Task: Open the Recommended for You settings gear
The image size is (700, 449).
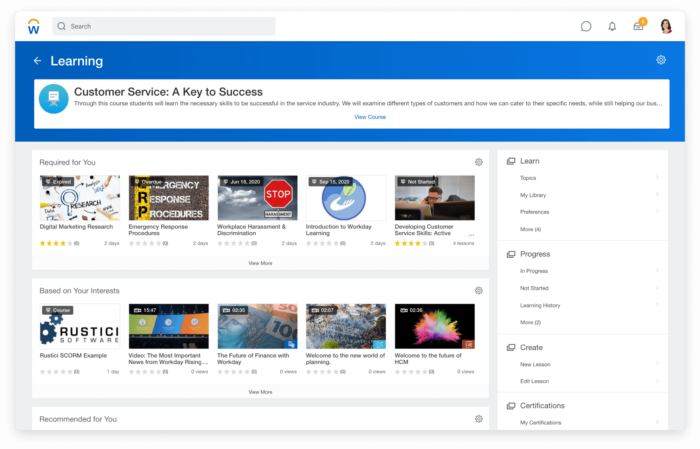Action: pos(479,419)
